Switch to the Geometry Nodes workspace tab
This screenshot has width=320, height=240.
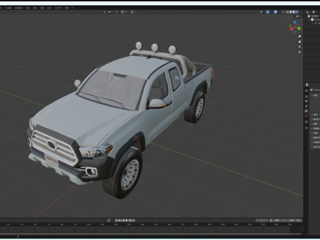[x=58, y=8]
